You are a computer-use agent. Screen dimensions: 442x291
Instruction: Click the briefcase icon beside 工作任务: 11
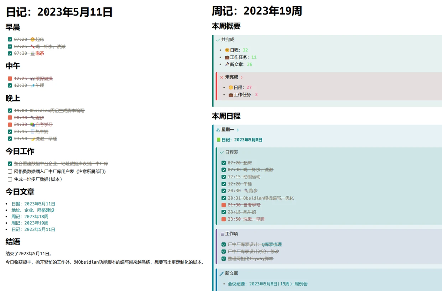227,57
